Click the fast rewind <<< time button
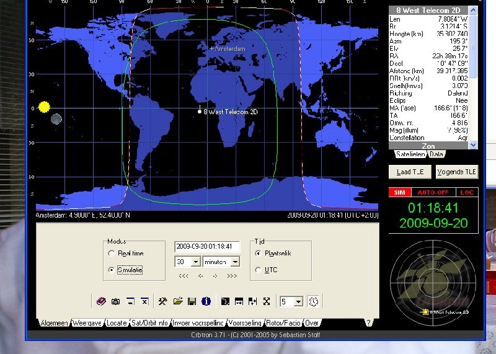 pos(184,276)
